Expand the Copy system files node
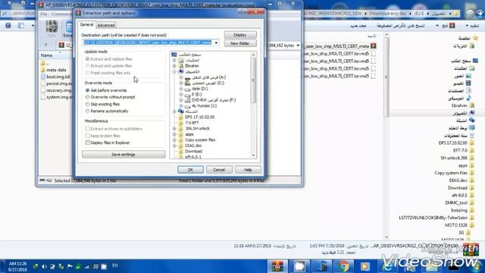The image size is (485, 273). [174, 140]
